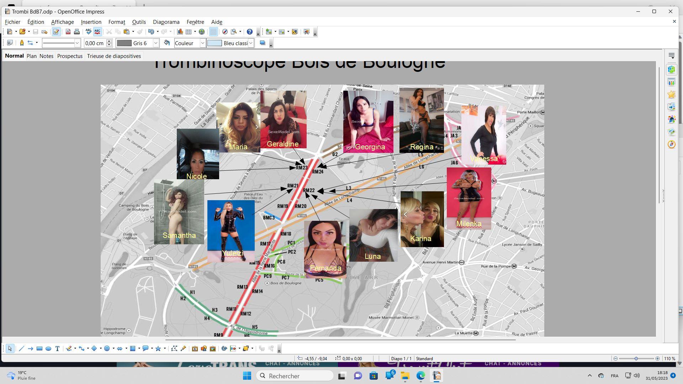Switch to the Notes view tab
Screen dimensions: 683x384
[x=46, y=56]
